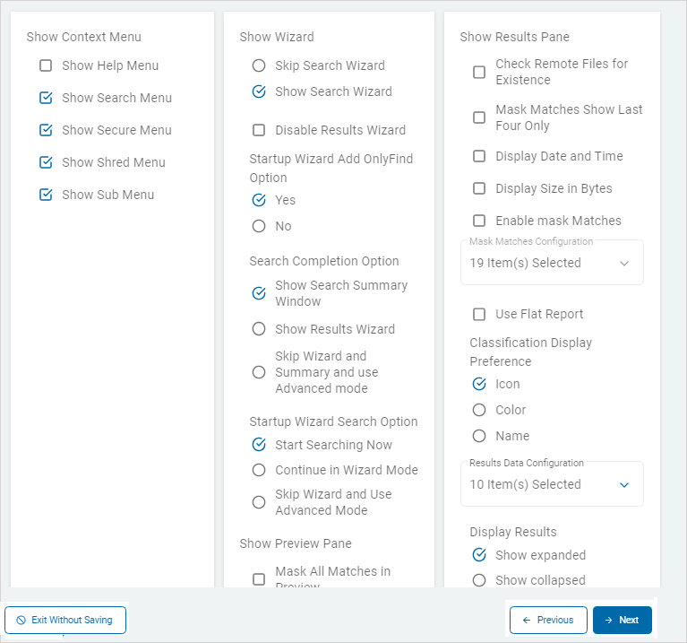Screen dimensions: 687x643
Task: Select Color as classification display preference
Action: 479,410
